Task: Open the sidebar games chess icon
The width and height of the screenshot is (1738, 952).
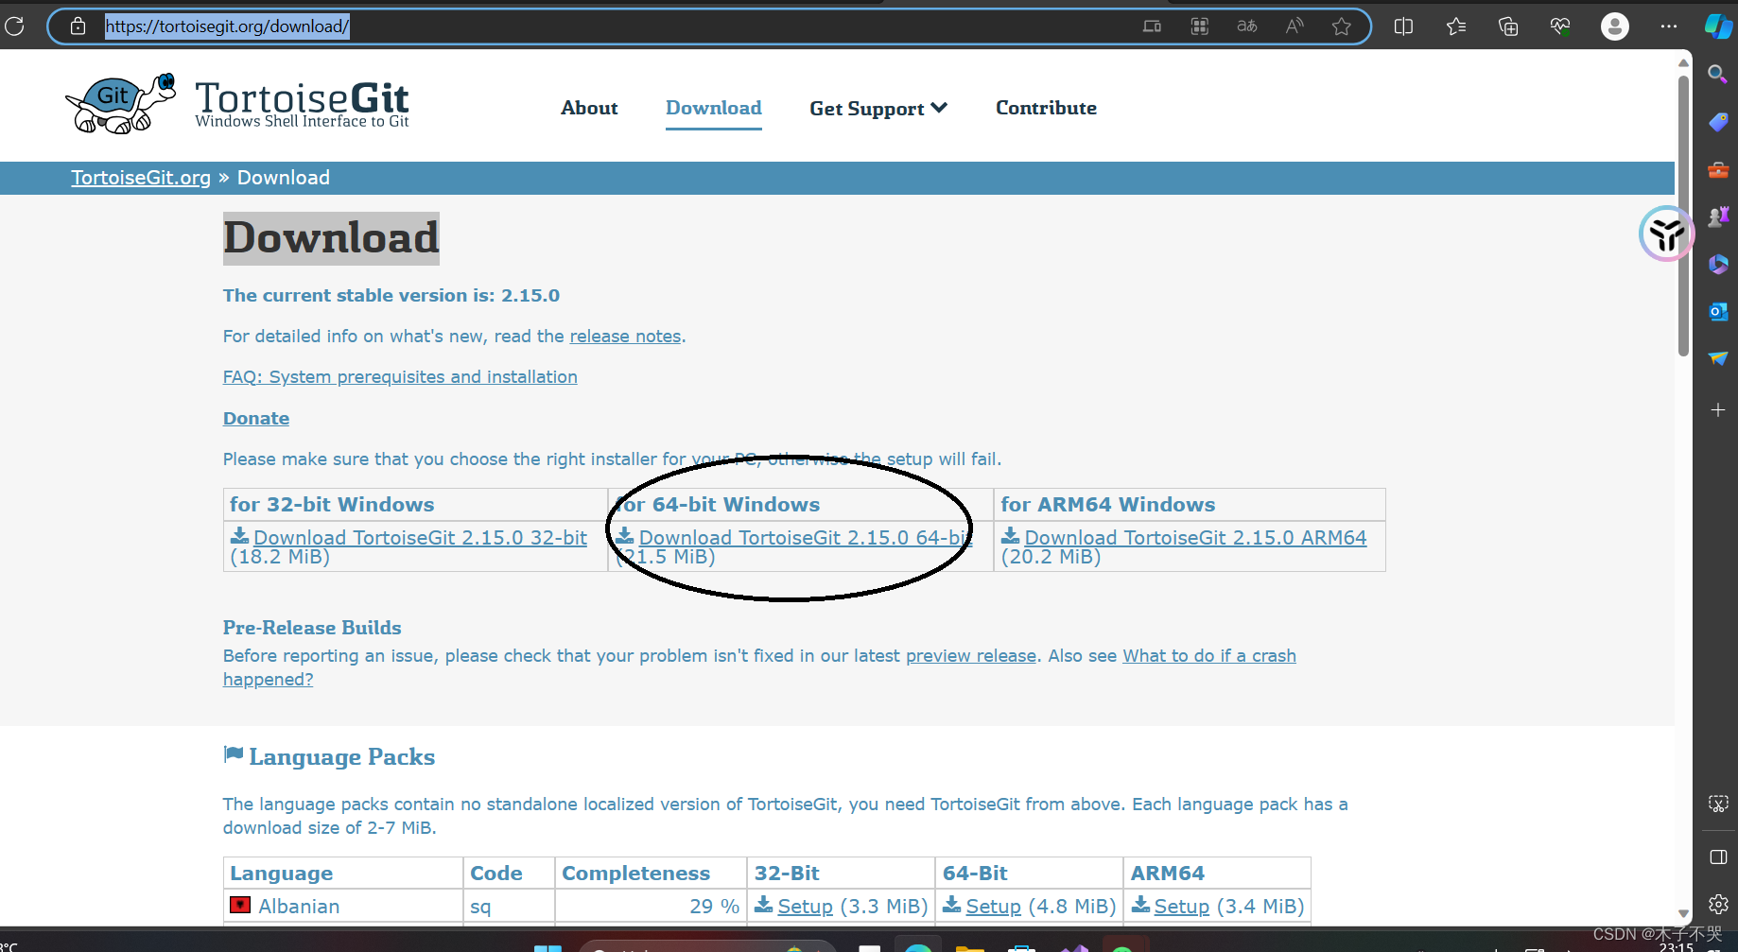Action: pyautogui.click(x=1718, y=216)
